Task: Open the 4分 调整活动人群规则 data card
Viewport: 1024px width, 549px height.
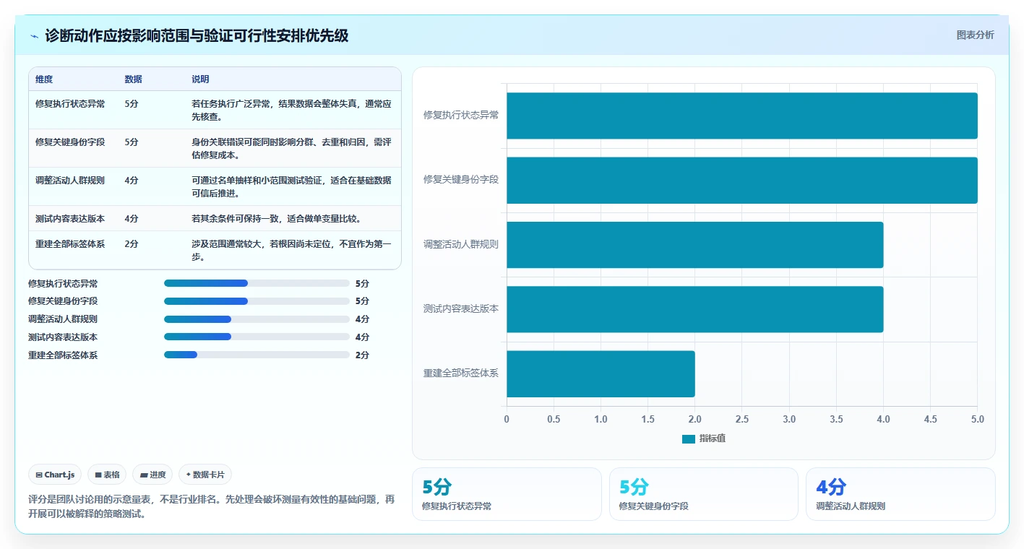Action: tap(900, 494)
